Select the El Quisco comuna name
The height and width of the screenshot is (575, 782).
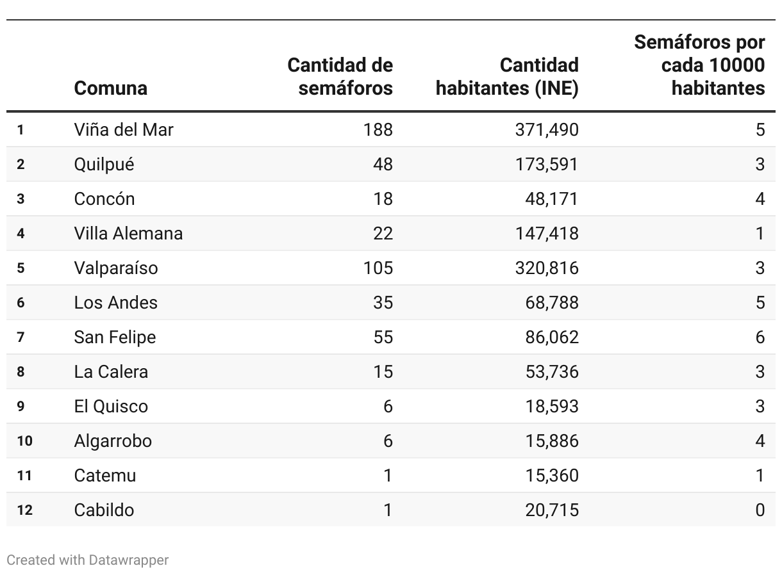click(111, 407)
